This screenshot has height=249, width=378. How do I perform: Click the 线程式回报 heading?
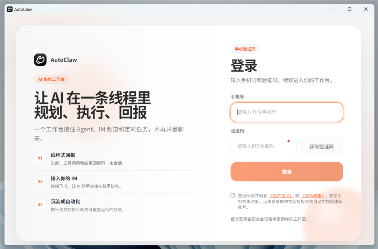click(x=63, y=155)
